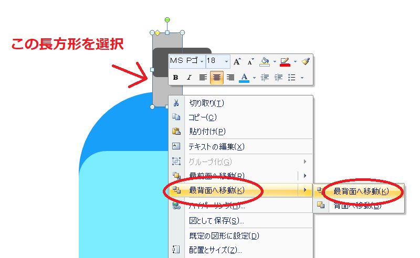Click the top-left corner resize handle
Screen dimensions: 420x258
[152, 33]
